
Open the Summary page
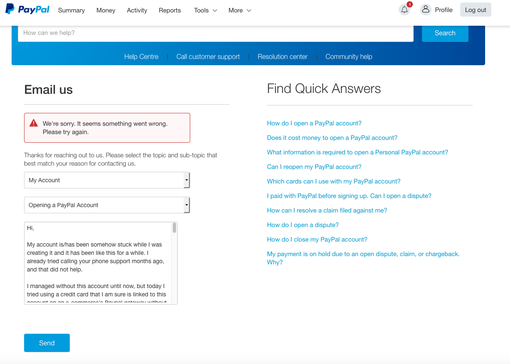coord(71,10)
